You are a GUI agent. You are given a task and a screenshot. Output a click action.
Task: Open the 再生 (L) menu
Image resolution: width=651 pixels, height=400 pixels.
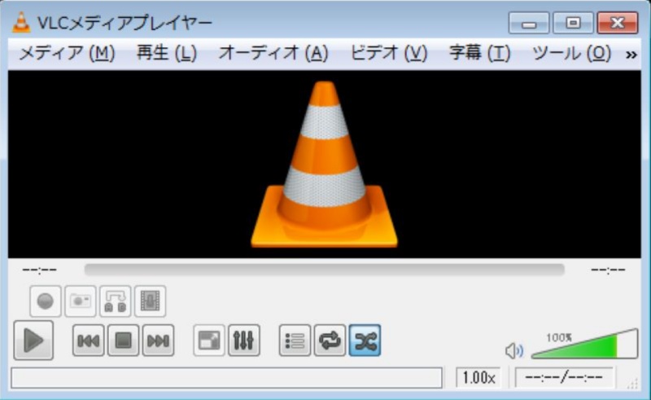167,53
